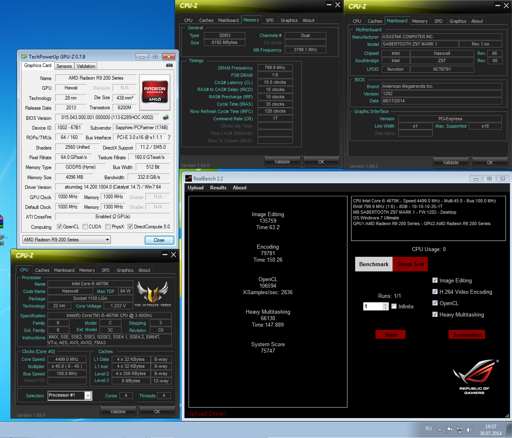Click Validate in CPU-Z CPU window
Image resolution: width=512 pixels, height=438 pixels.
tap(118, 412)
